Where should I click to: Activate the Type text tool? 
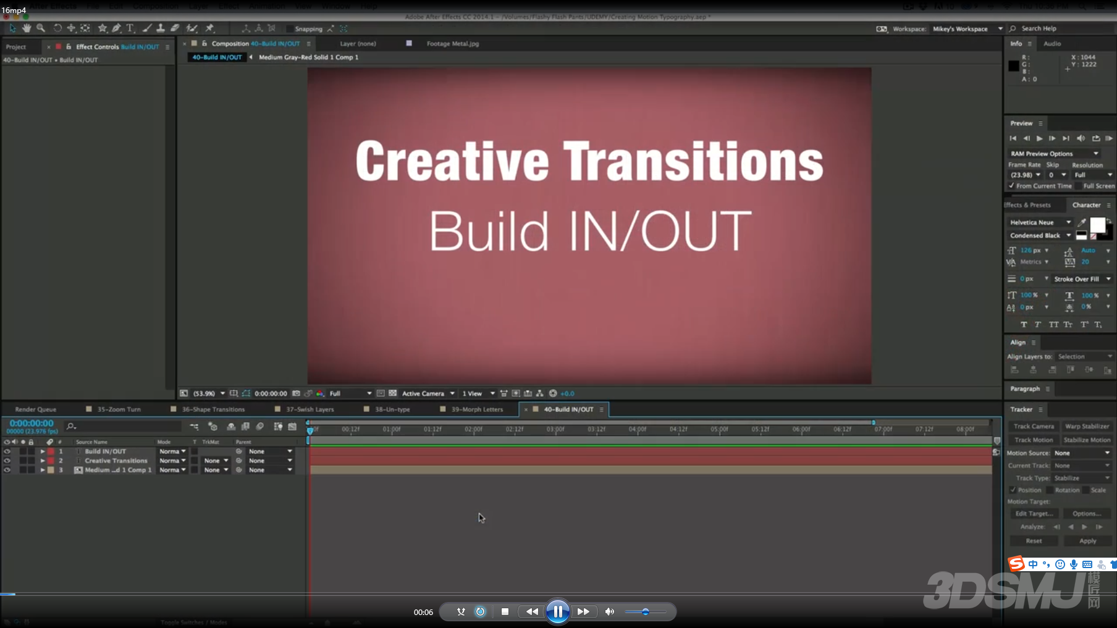(130, 28)
